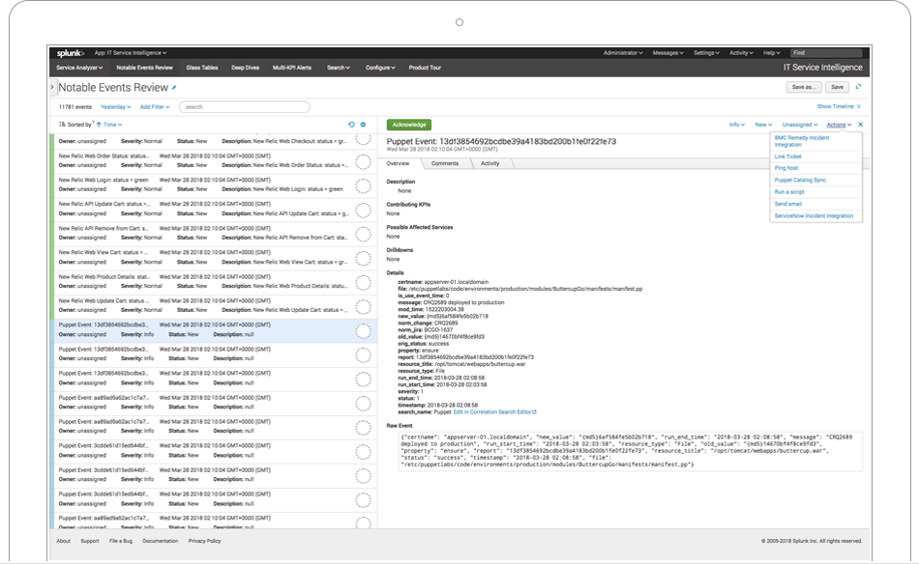Expand the side panel with the arrow left of the title
Screen dimensions: 919x564
point(52,87)
